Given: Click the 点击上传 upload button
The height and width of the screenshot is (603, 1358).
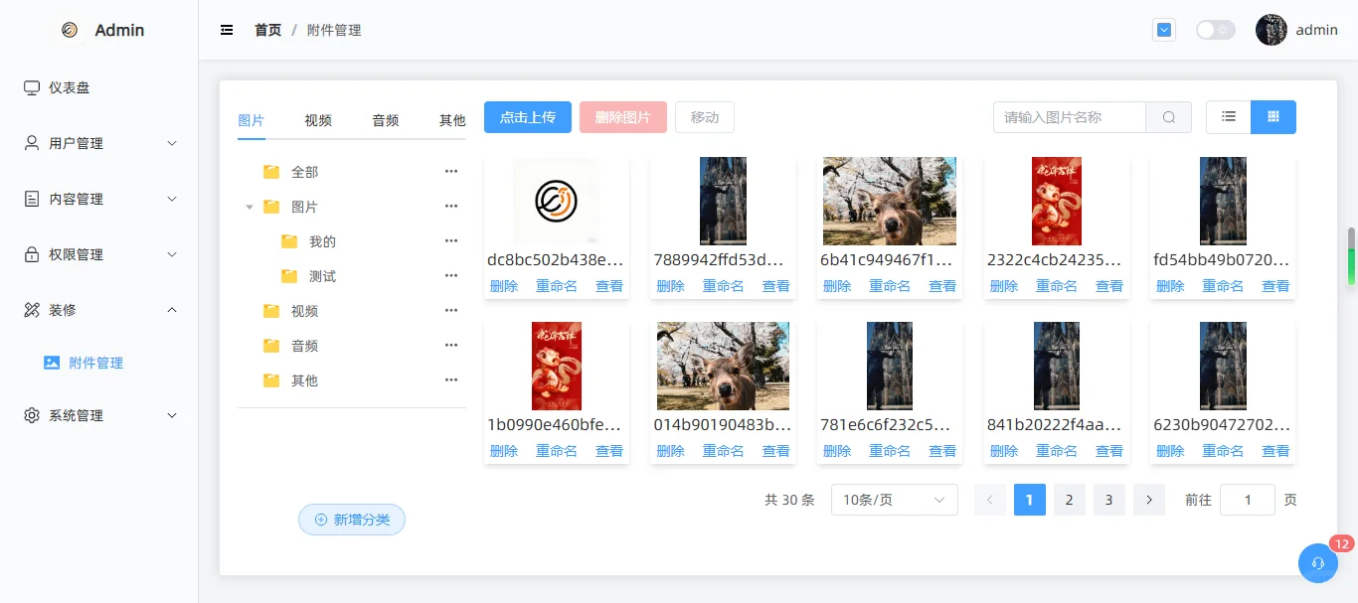Looking at the screenshot, I should 527,116.
